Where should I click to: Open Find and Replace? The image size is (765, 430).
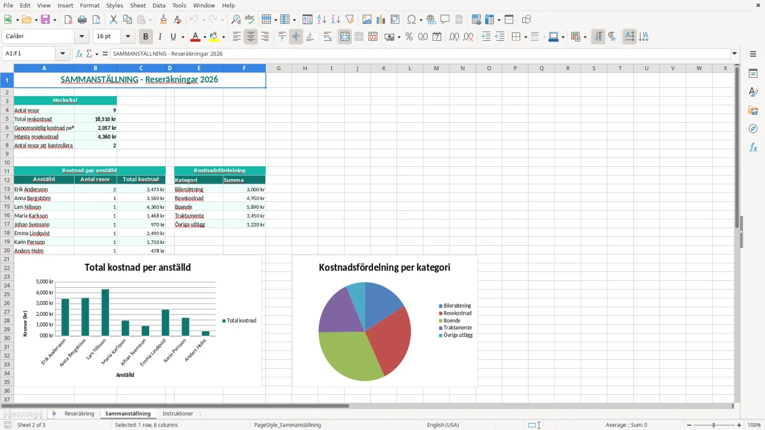click(x=236, y=20)
